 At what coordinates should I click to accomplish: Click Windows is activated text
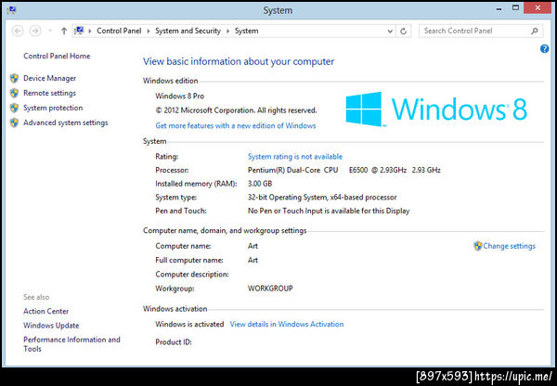[189, 324]
